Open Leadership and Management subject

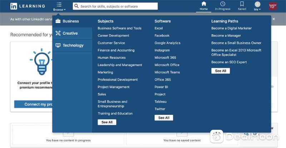click(120, 65)
